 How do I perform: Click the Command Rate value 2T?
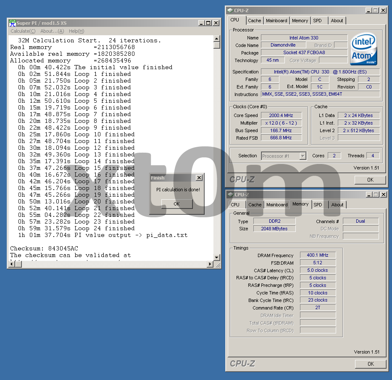318,307
